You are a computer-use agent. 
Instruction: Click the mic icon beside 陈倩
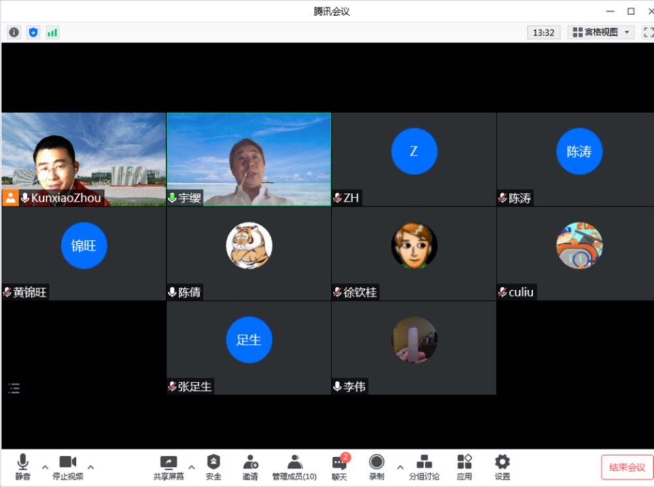[172, 292]
